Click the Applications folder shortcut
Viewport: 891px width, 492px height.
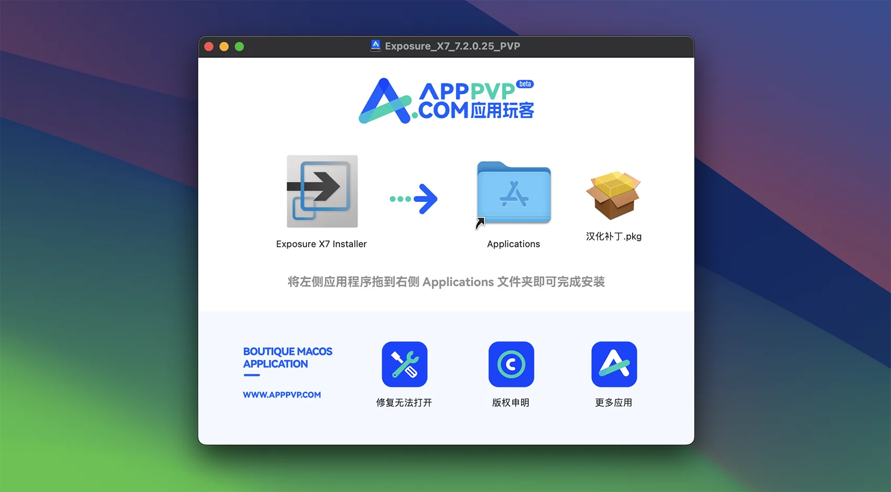pyautogui.click(x=514, y=194)
